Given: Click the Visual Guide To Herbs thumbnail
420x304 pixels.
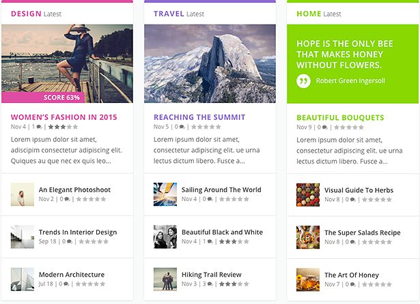Looking at the screenshot, I should coord(308,194).
